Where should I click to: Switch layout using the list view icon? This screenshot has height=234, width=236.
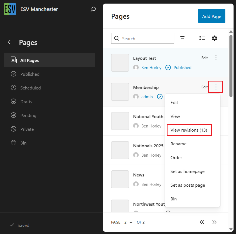click(202, 38)
